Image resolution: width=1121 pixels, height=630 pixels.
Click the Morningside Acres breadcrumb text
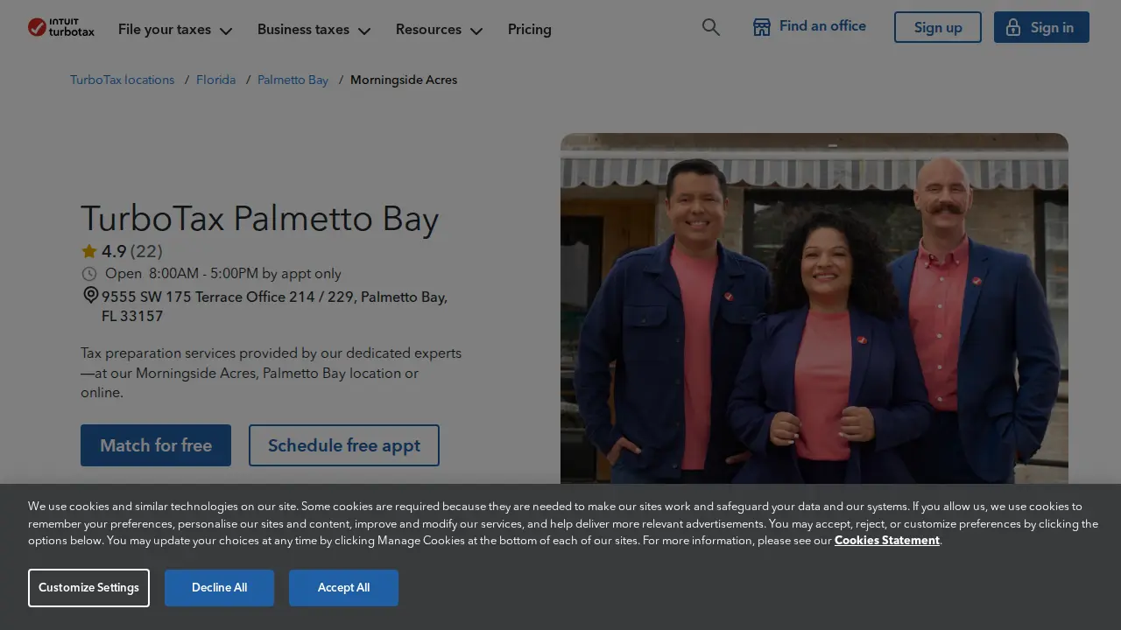click(404, 80)
